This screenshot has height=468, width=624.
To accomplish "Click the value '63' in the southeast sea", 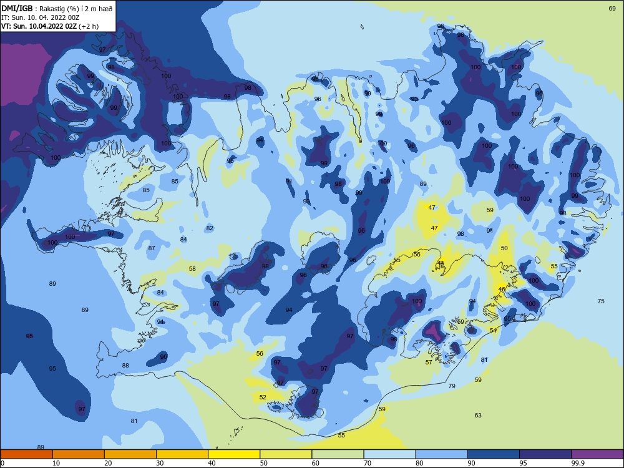I will (x=478, y=415).
